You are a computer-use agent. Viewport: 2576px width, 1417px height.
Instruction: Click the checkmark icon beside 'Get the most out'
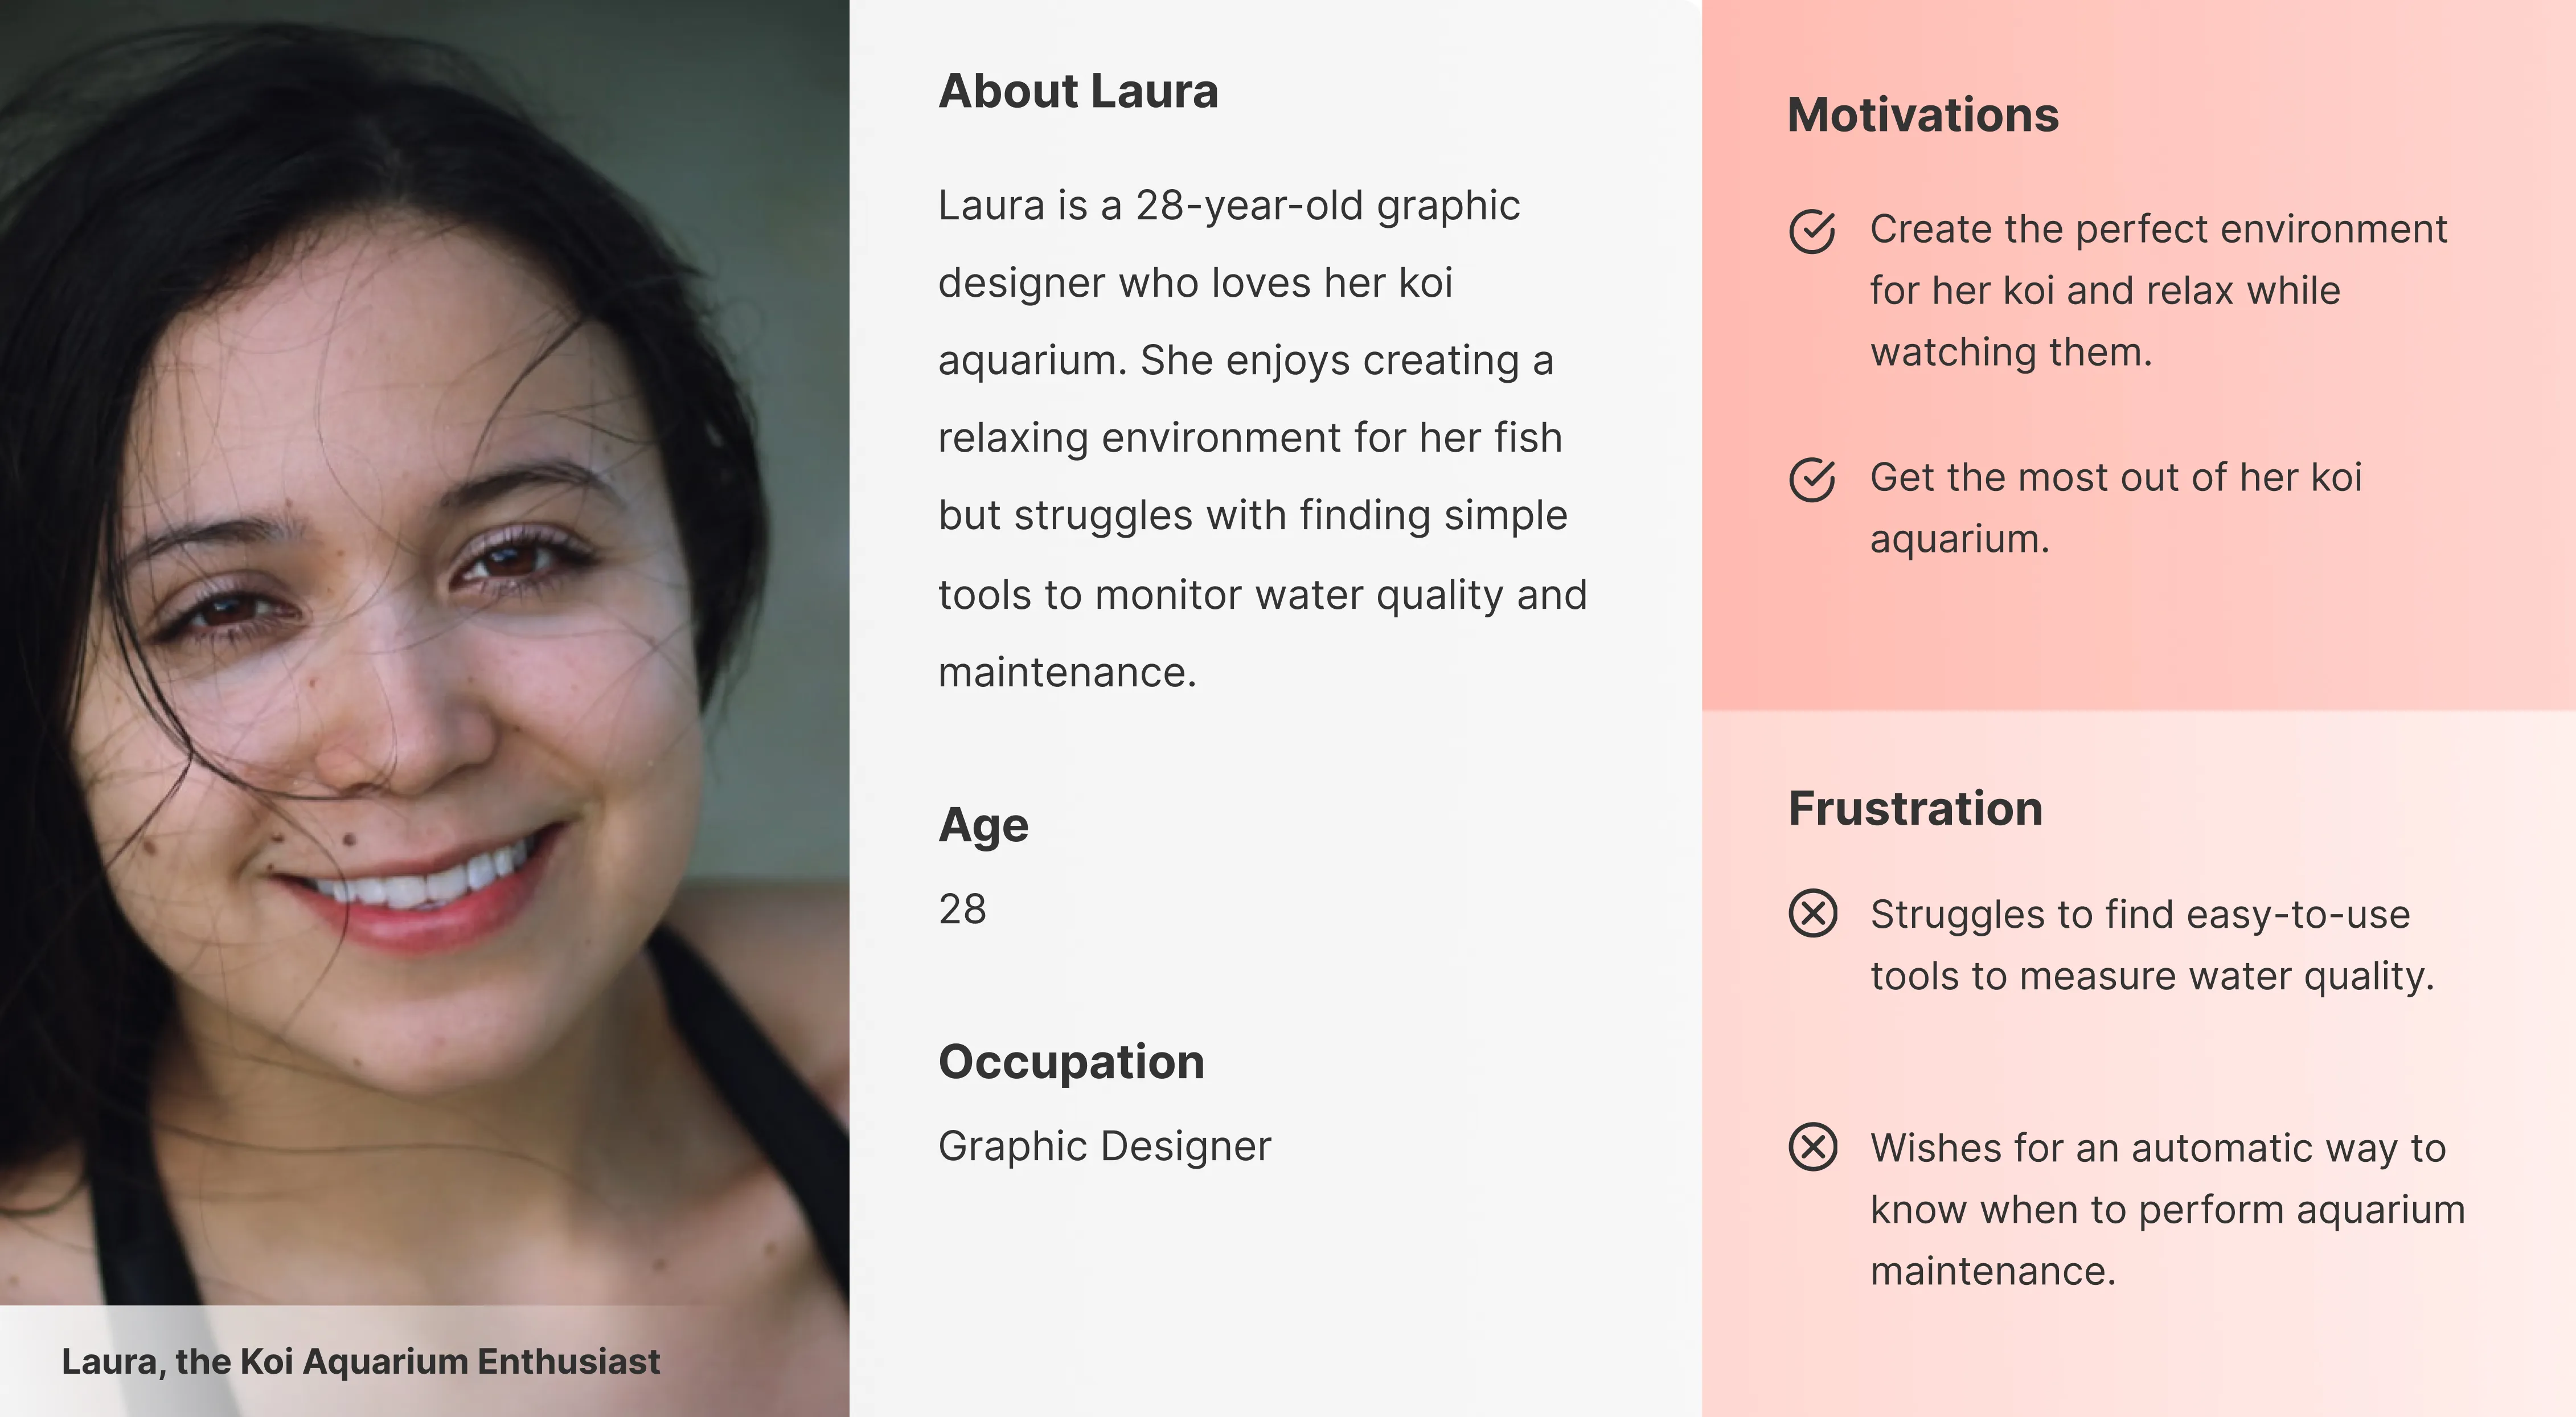(1812, 479)
